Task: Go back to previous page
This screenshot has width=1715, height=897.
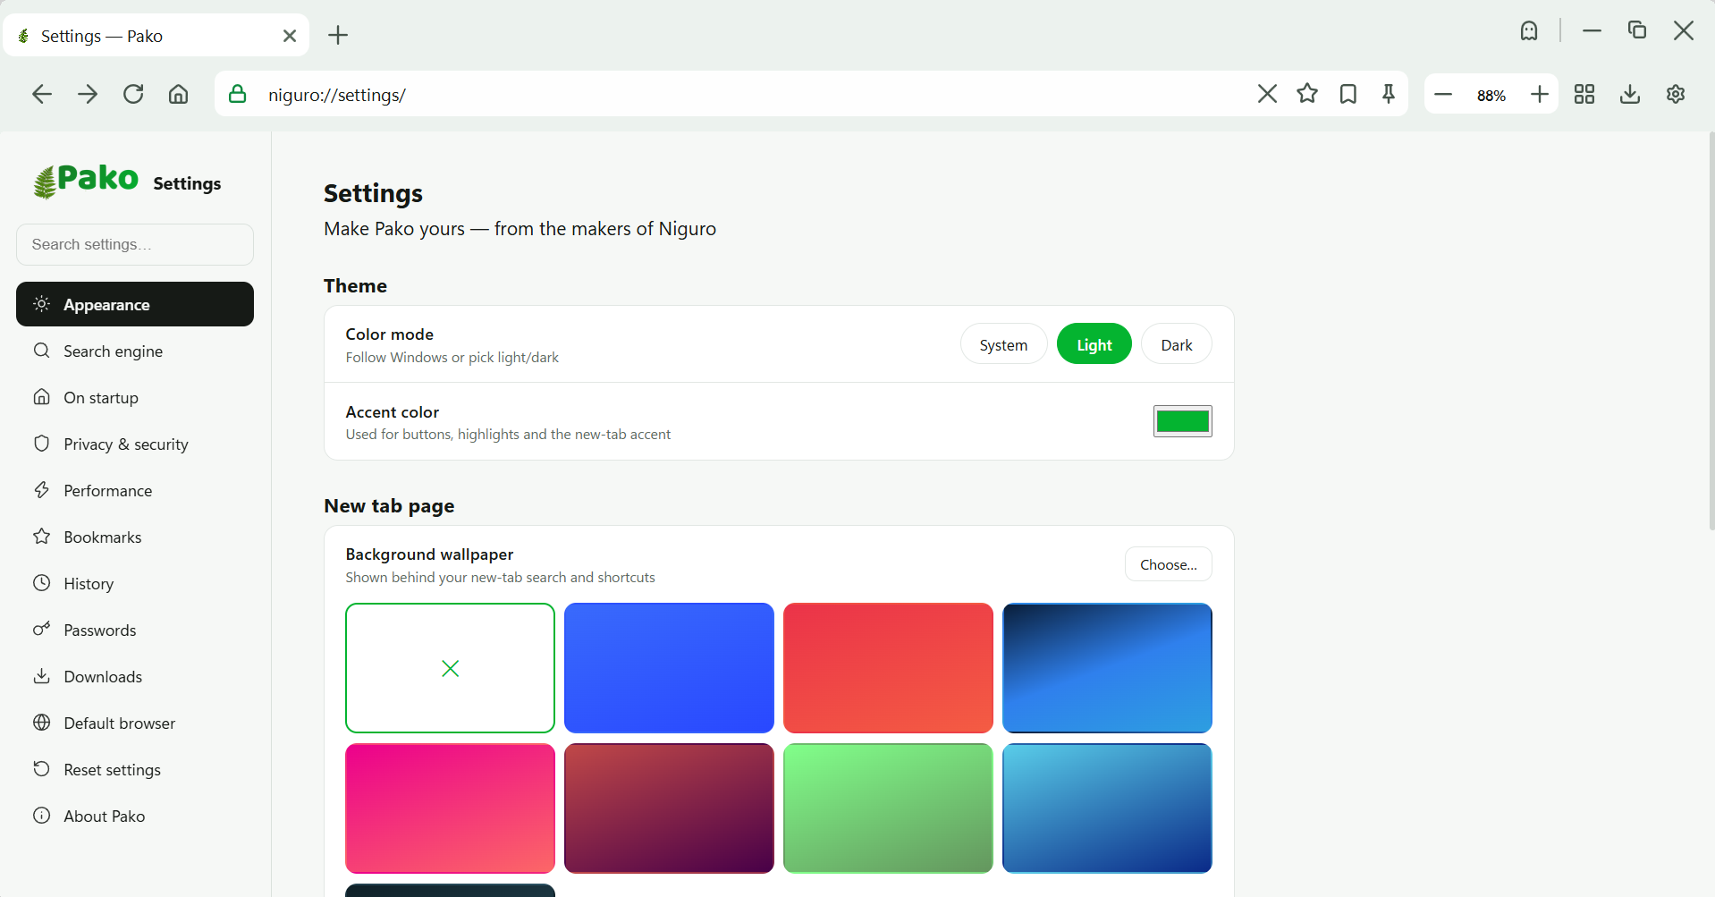Action: click(42, 94)
